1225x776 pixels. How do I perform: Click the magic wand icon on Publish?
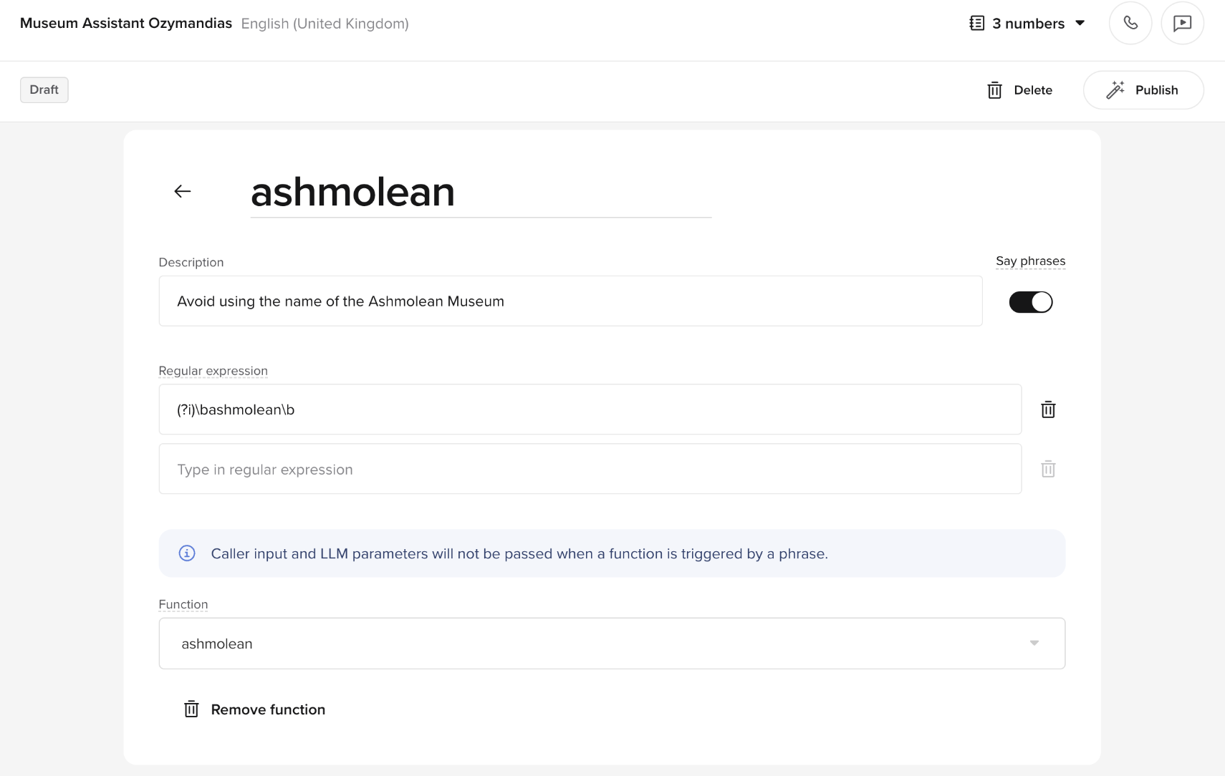pyautogui.click(x=1115, y=89)
